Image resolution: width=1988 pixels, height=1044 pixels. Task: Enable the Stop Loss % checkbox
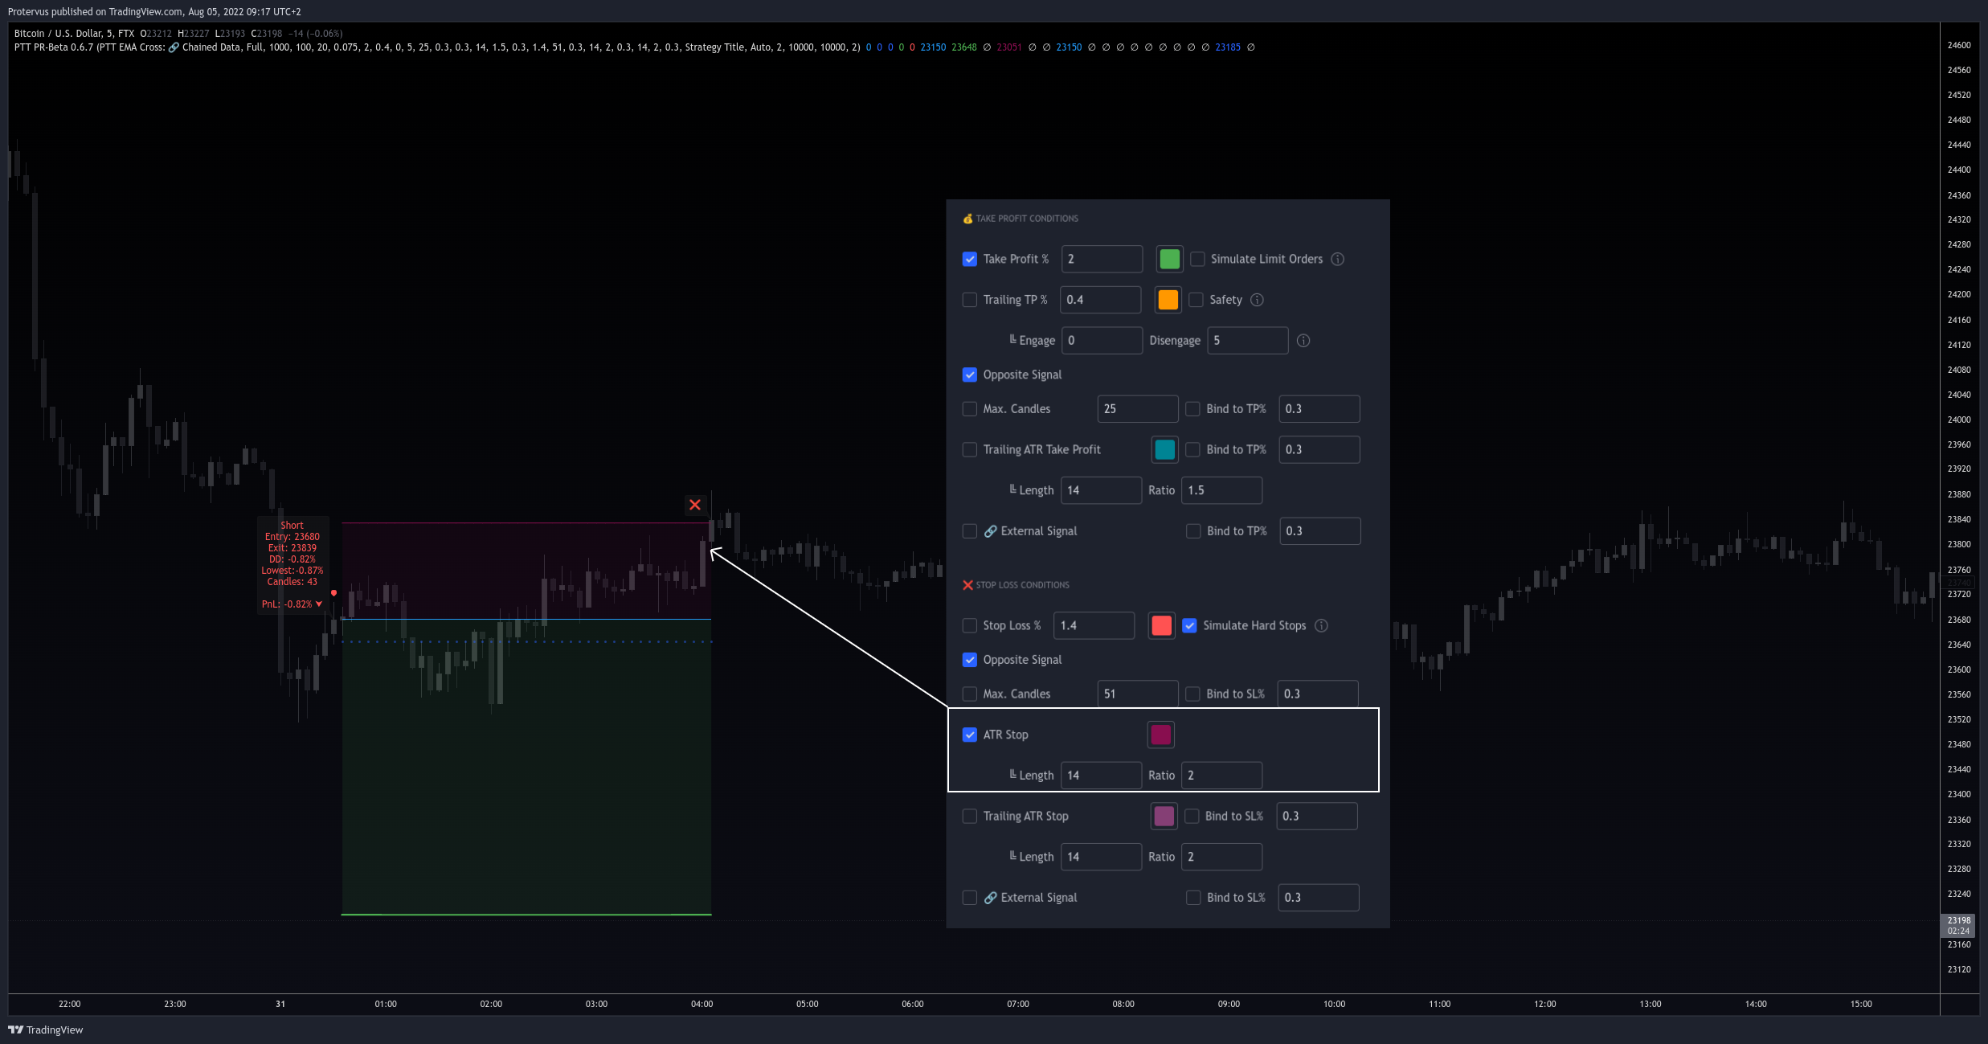[x=970, y=625]
